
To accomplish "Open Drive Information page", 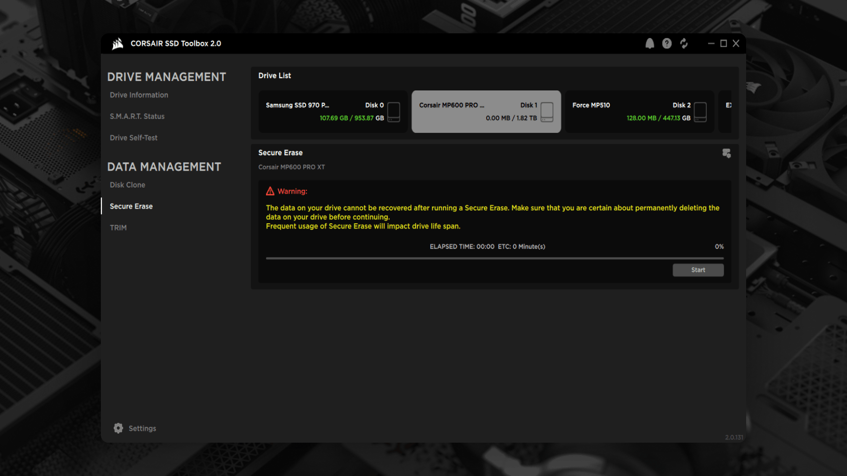I will click(139, 95).
